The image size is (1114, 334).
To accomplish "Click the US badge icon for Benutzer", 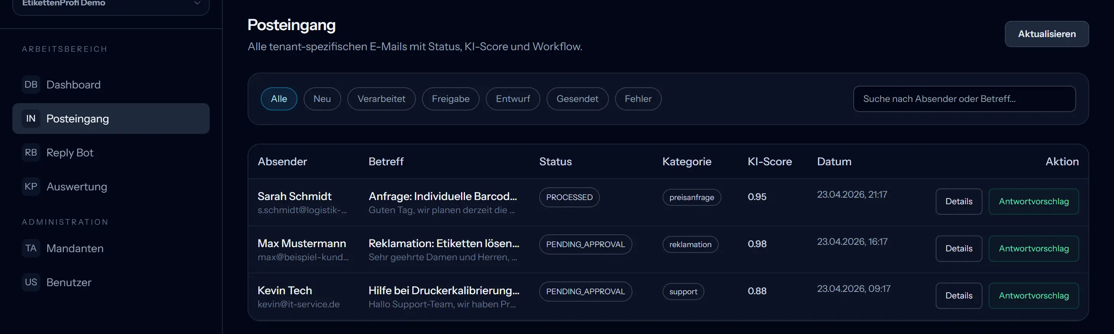I will click(31, 282).
